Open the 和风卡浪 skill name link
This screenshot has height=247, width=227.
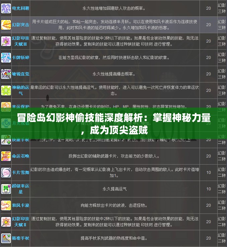21,205
